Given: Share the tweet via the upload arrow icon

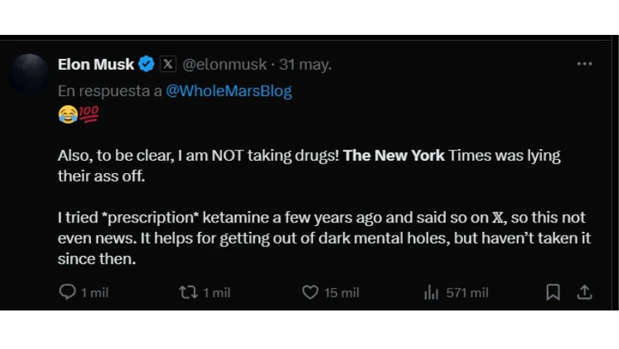Looking at the screenshot, I should pyautogui.click(x=584, y=292).
